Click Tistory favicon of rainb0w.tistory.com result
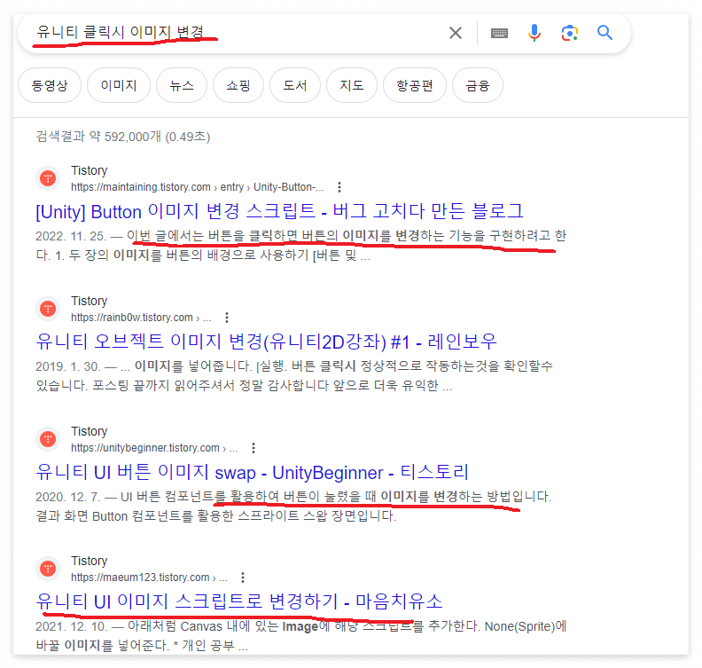The height and width of the screenshot is (668, 702). tap(48, 309)
